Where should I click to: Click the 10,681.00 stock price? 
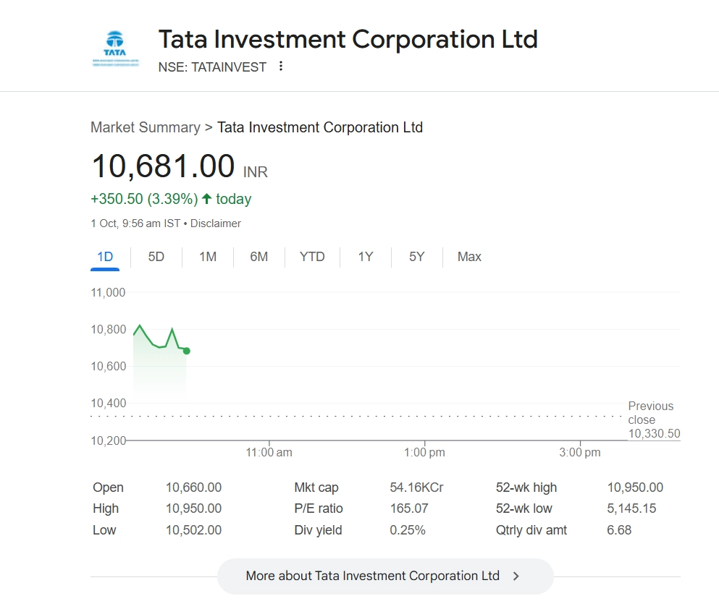[163, 166]
